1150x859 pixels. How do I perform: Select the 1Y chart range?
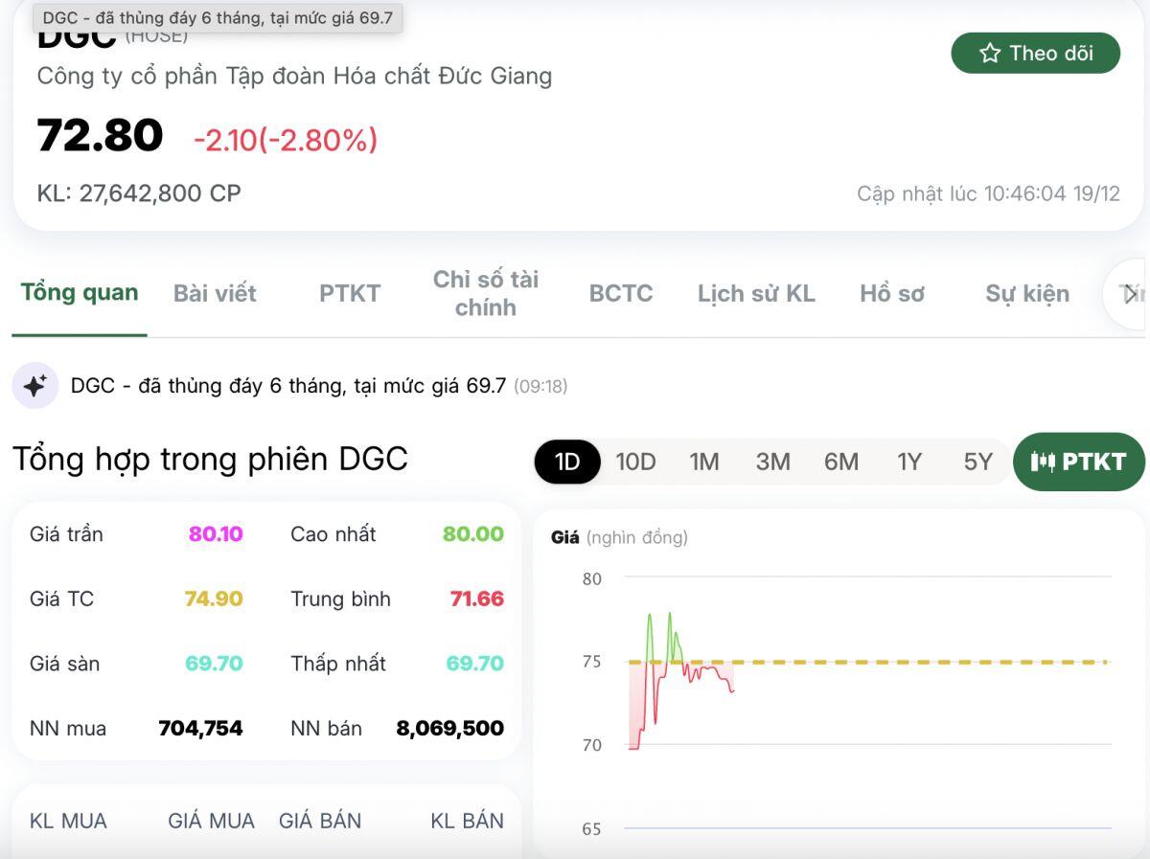point(909,462)
